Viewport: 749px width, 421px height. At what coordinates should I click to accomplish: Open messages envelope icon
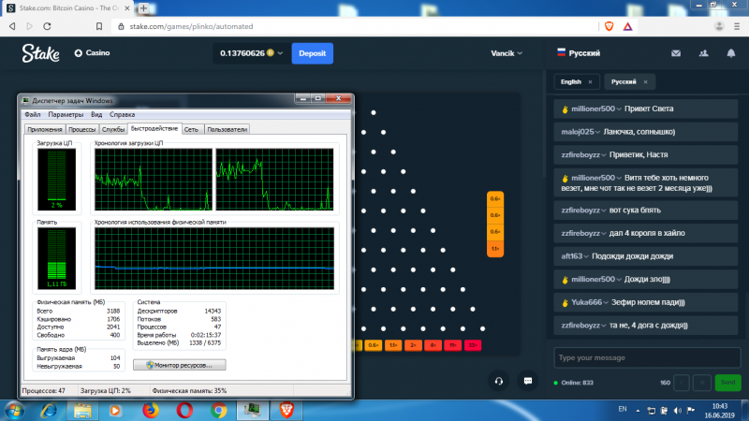[x=676, y=53]
